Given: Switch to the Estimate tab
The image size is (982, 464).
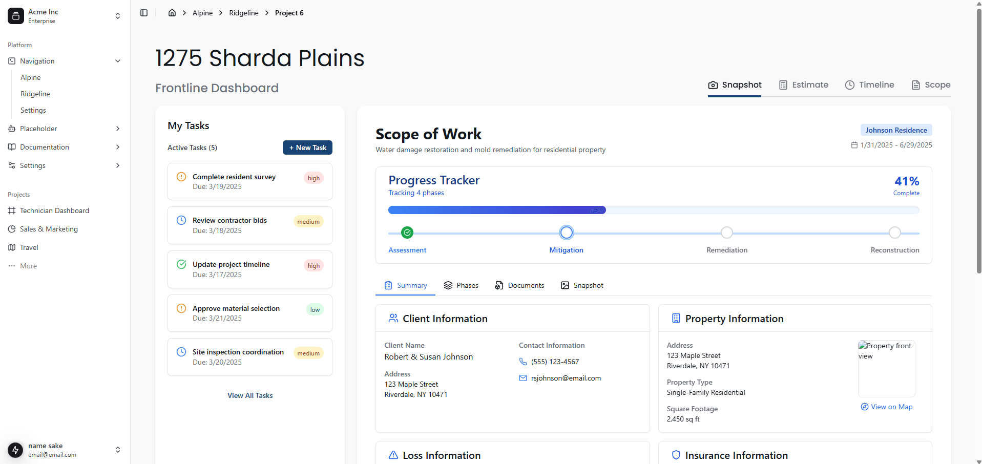Looking at the screenshot, I should coord(803,85).
